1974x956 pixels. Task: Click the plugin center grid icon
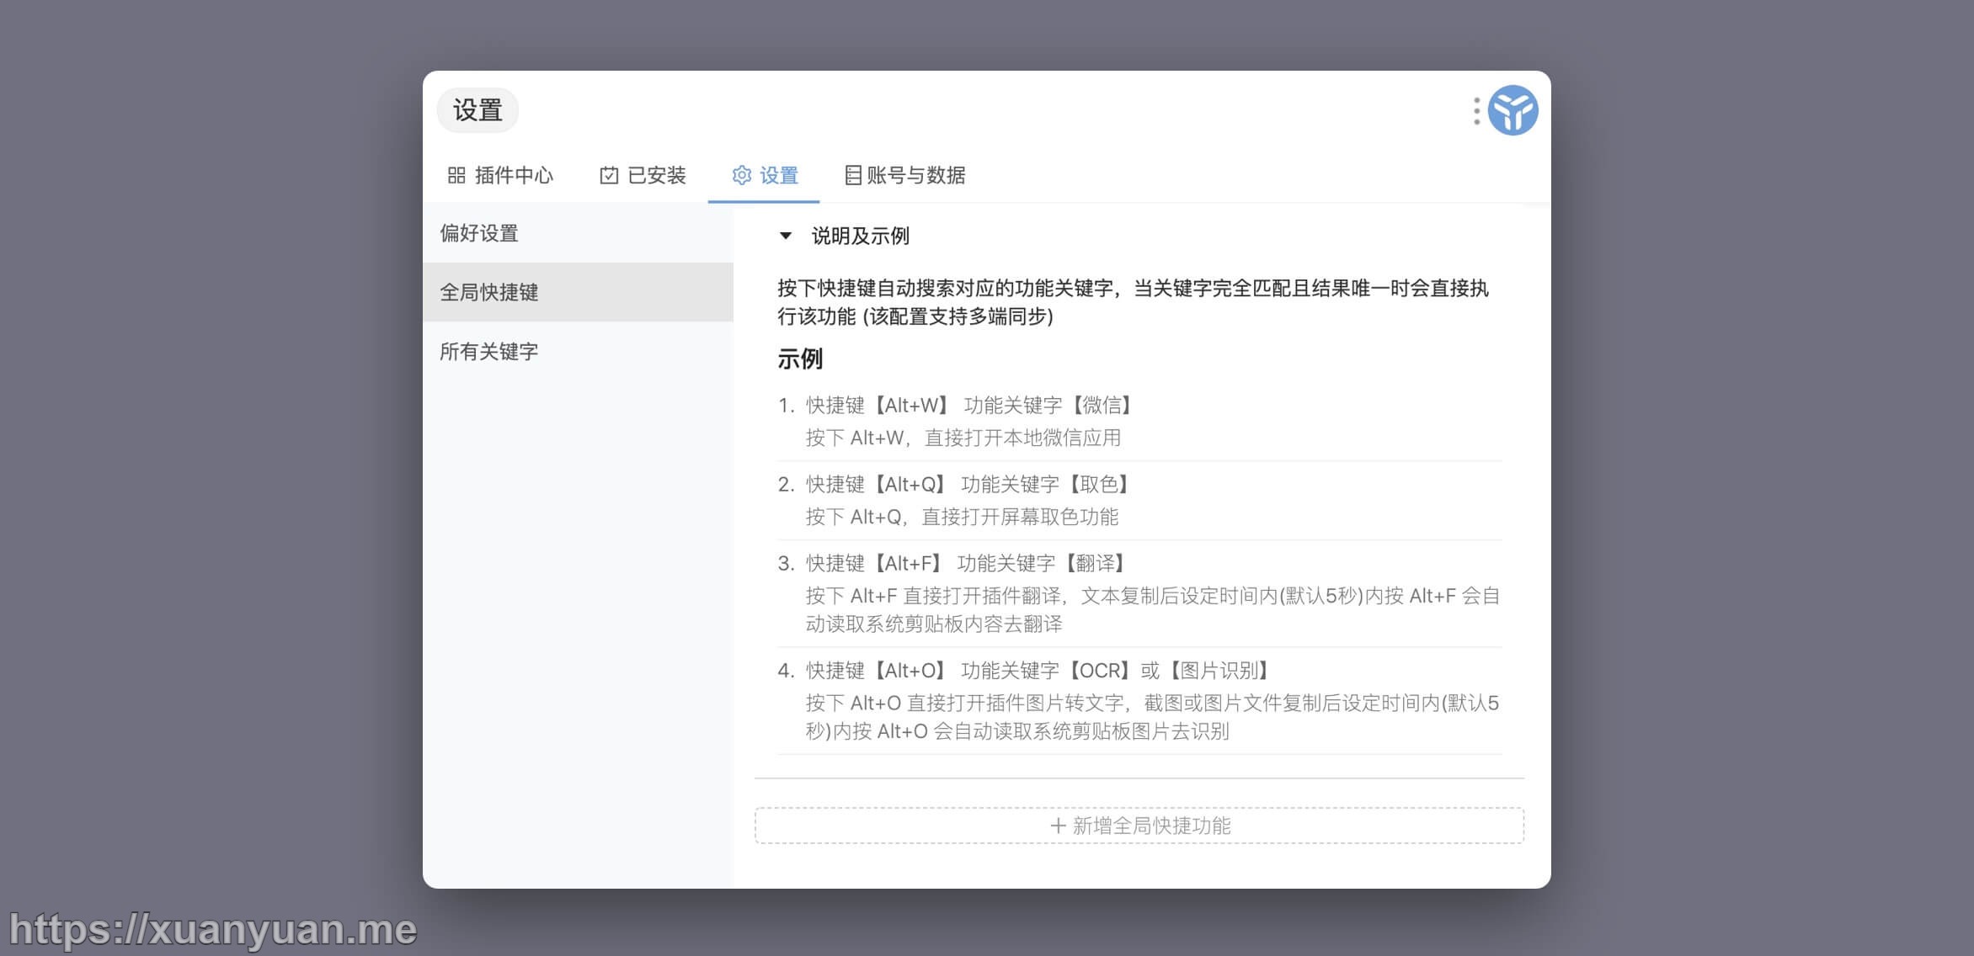456,175
